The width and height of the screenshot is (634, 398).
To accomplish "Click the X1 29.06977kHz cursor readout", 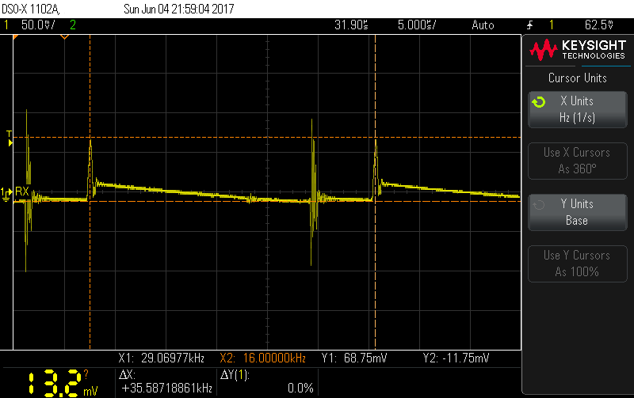I will (162, 358).
